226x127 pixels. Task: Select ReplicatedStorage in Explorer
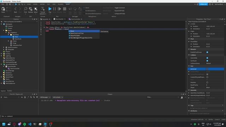point(11,62)
